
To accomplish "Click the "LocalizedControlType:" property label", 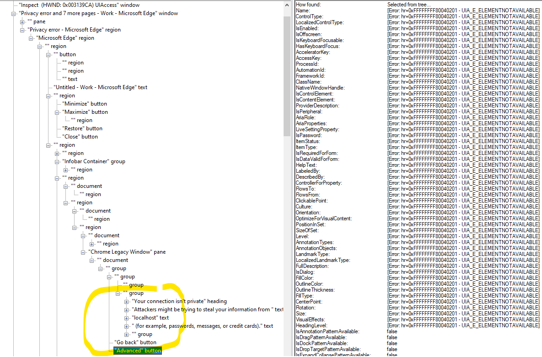I will point(320,22).
